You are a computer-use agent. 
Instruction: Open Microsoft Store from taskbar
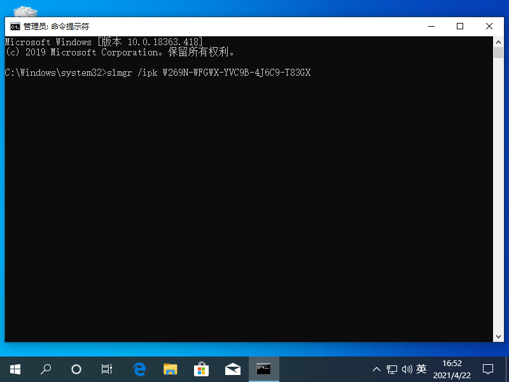point(201,369)
